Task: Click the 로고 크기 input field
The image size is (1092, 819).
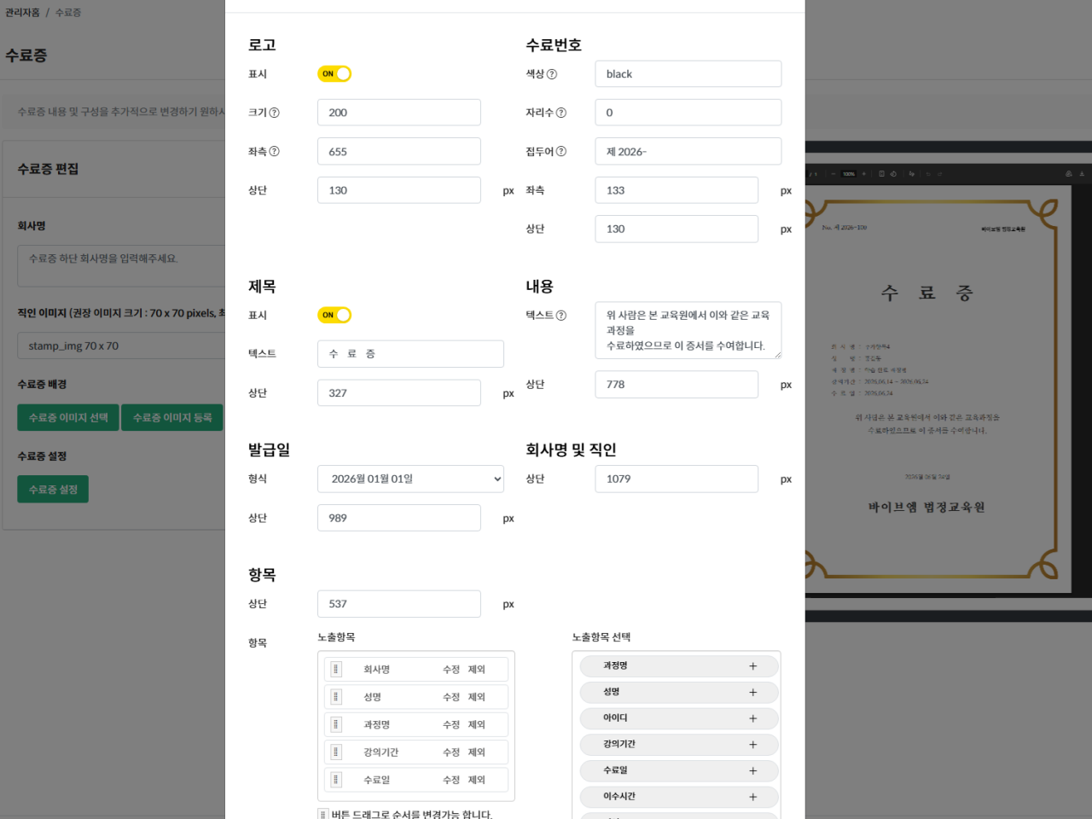Action: pos(398,113)
